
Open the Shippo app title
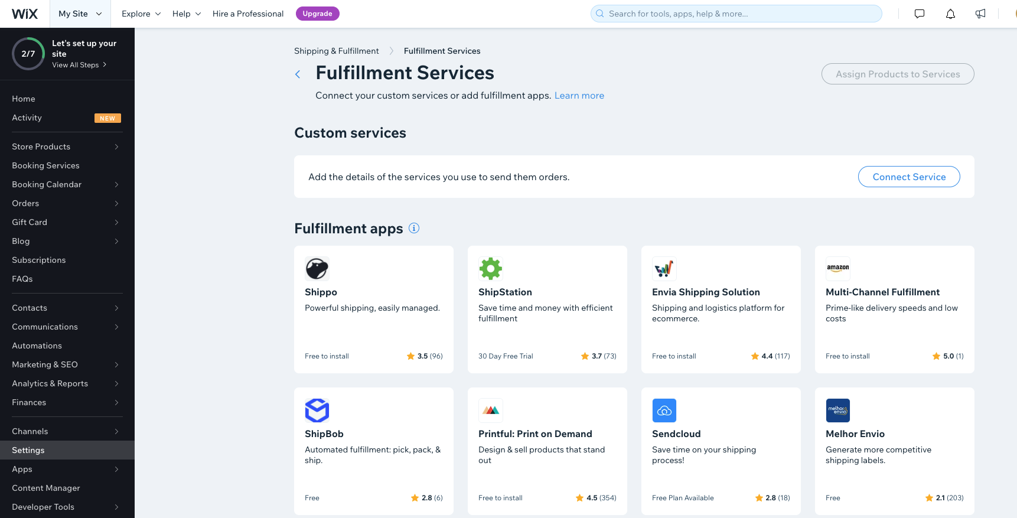[321, 292]
